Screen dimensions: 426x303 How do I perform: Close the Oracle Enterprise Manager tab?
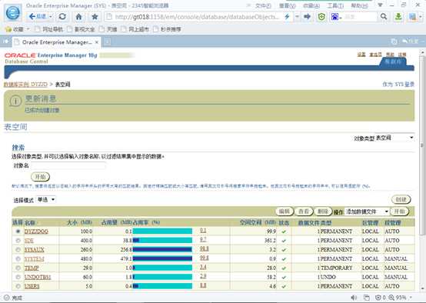96,42
